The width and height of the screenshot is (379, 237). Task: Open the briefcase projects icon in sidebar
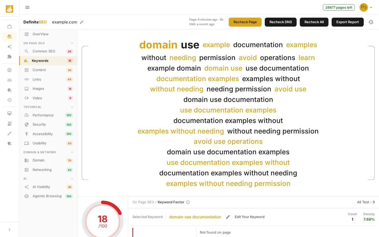[9, 27]
